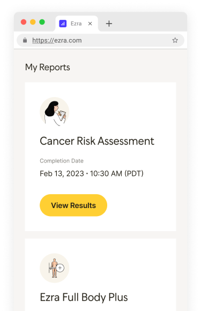Close the Ezra browser tab
201x311 pixels.
tap(90, 24)
